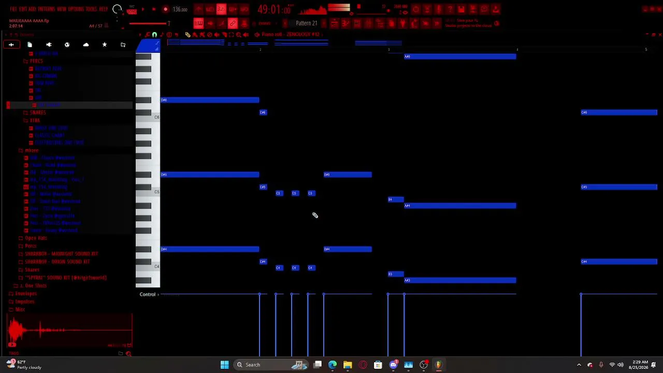Viewport: 663px width, 373px height.
Task: Click the song position slider
Action: coord(149,23)
